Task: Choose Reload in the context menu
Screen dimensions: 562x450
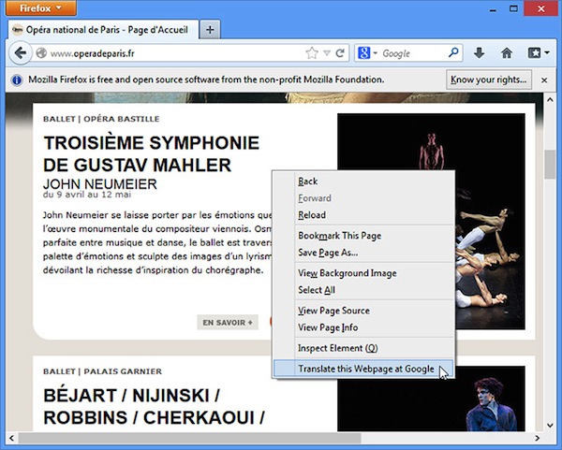Action: coord(364,215)
